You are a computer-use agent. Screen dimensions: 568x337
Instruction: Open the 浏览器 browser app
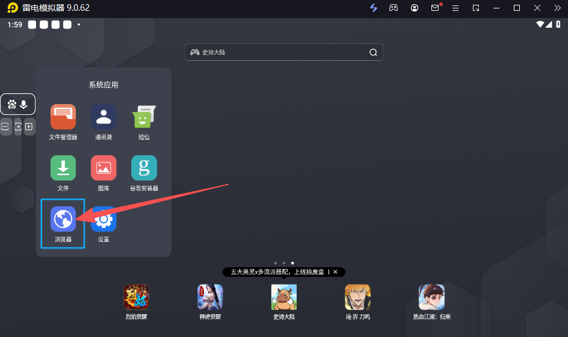pyautogui.click(x=63, y=219)
